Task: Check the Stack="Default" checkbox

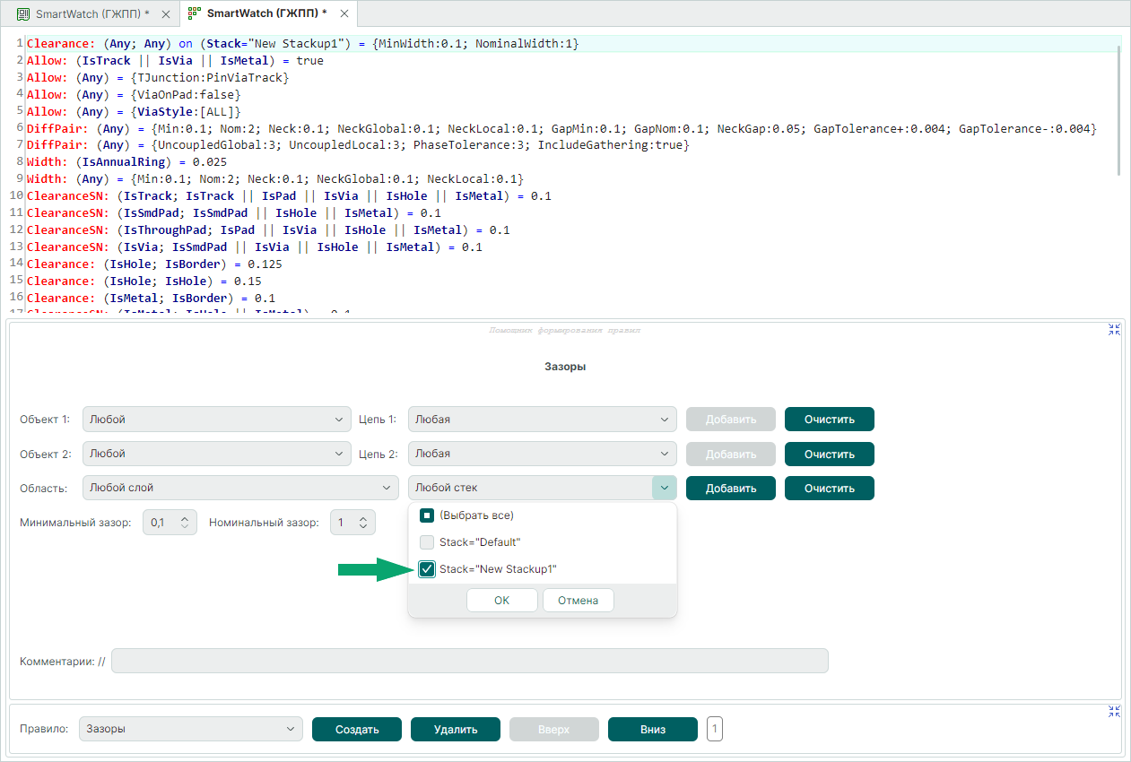Action: tap(427, 542)
